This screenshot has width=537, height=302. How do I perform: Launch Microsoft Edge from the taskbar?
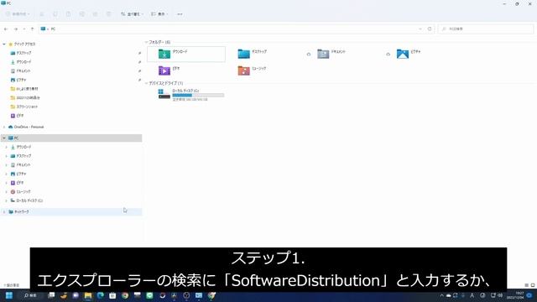coord(101,295)
